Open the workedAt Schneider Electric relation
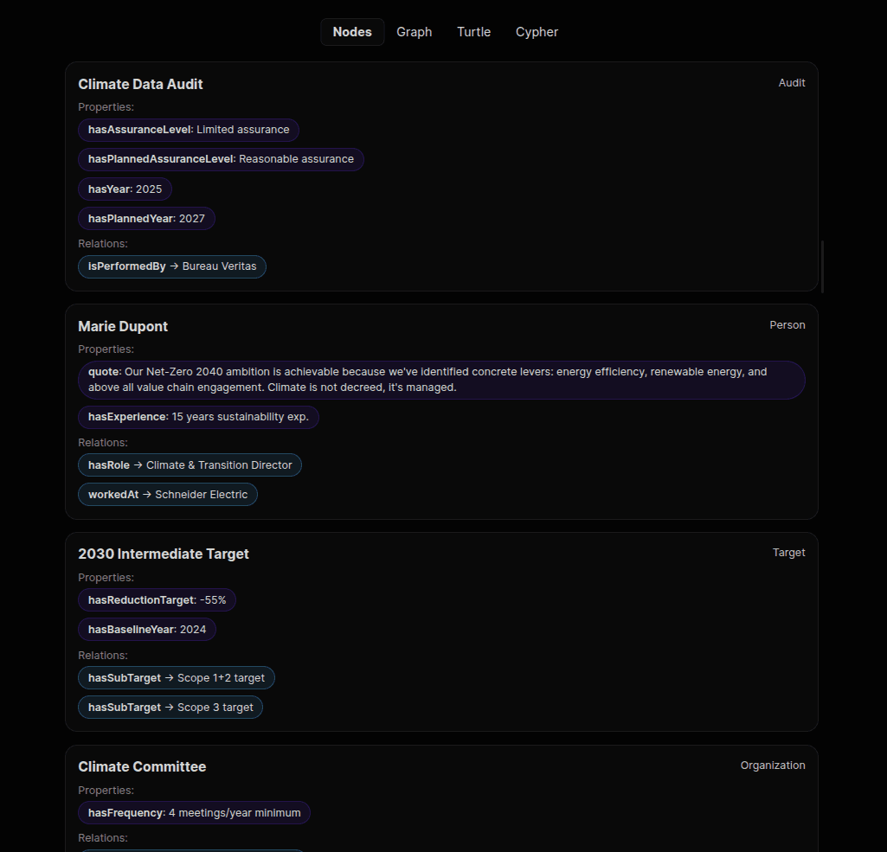This screenshot has height=852, width=887. pyautogui.click(x=167, y=494)
